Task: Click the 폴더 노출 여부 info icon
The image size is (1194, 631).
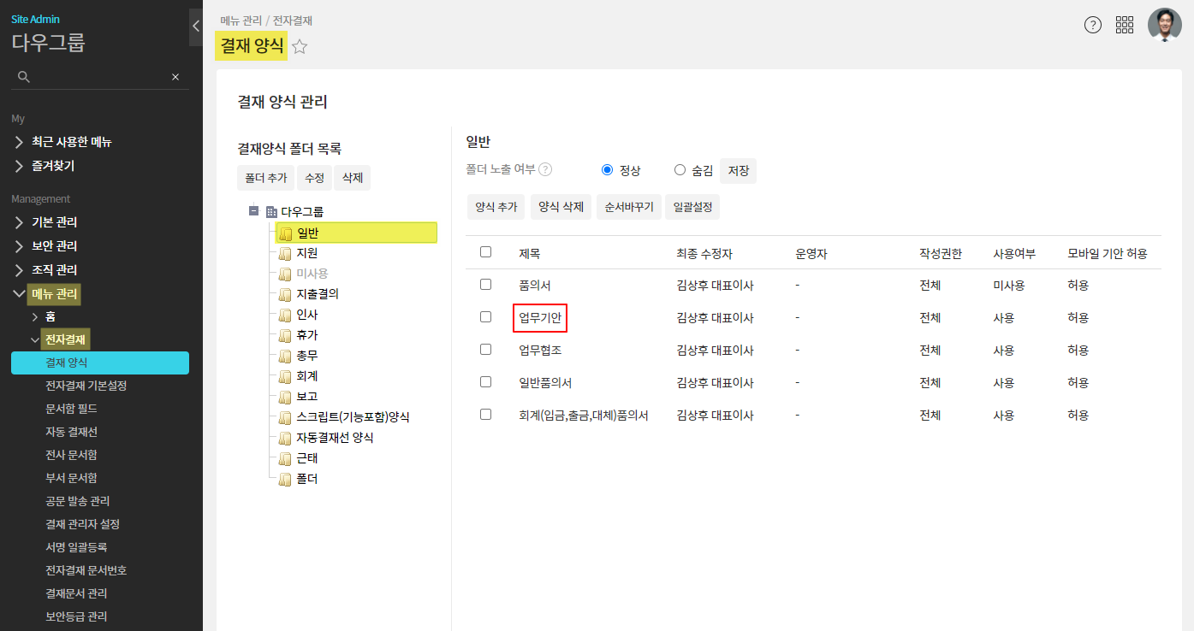Action: pyautogui.click(x=545, y=170)
